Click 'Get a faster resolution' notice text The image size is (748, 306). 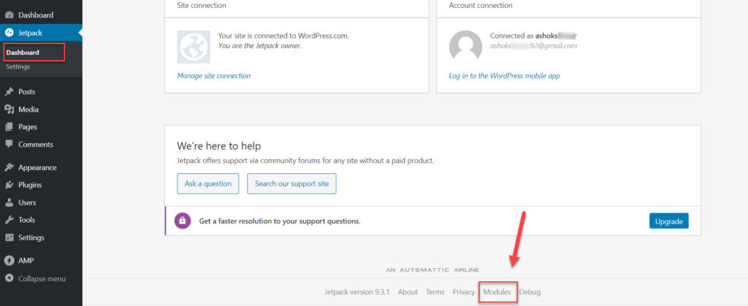coord(280,221)
